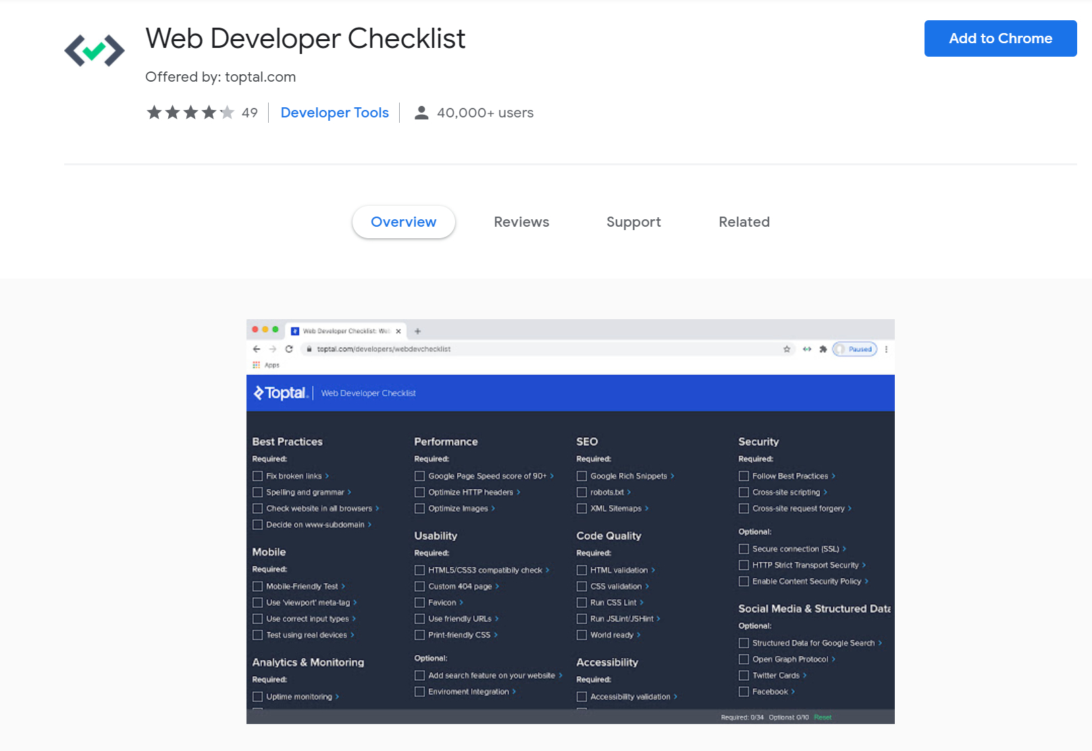This screenshot has width=1092, height=751.
Task: Enable the Follow Best Practices checkbox
Action: [x=744, y=476]
